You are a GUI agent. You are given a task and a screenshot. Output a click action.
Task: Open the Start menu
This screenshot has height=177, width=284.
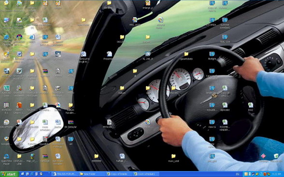point(10,174)
